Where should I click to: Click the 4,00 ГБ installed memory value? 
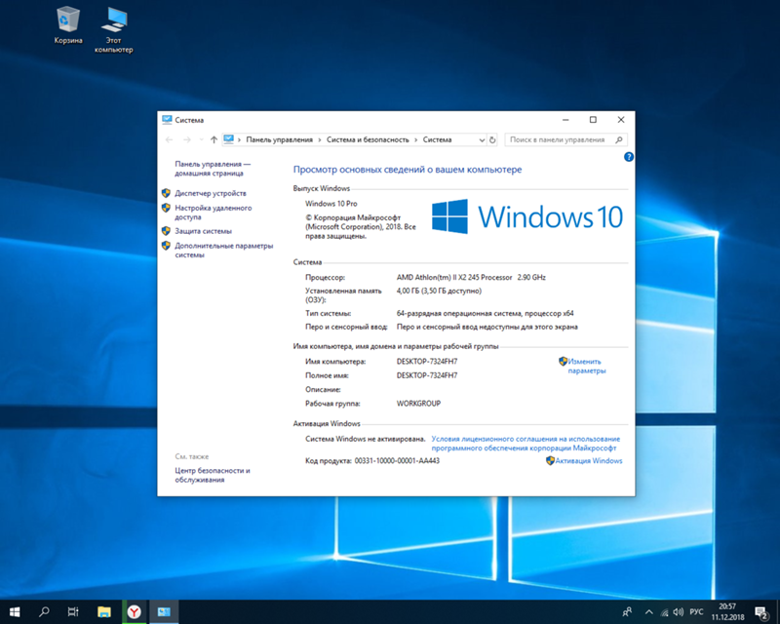pos(439,291)
